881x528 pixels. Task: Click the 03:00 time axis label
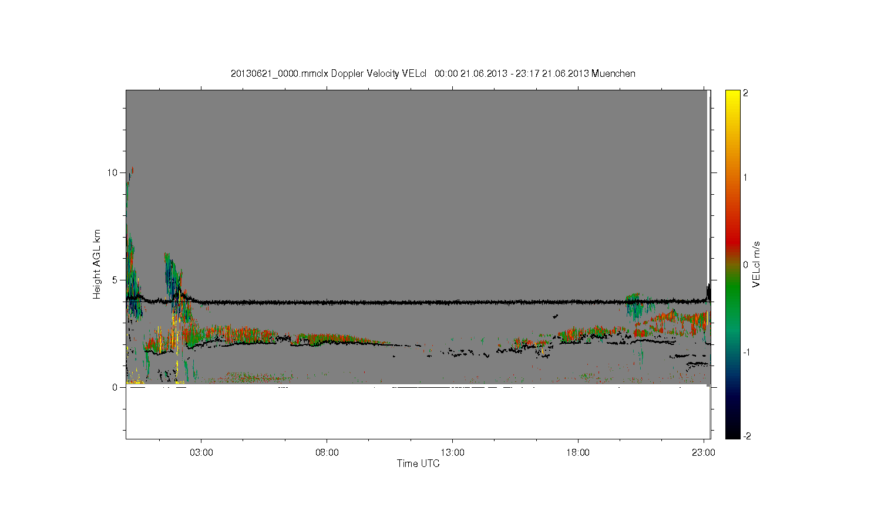(201, 453)
